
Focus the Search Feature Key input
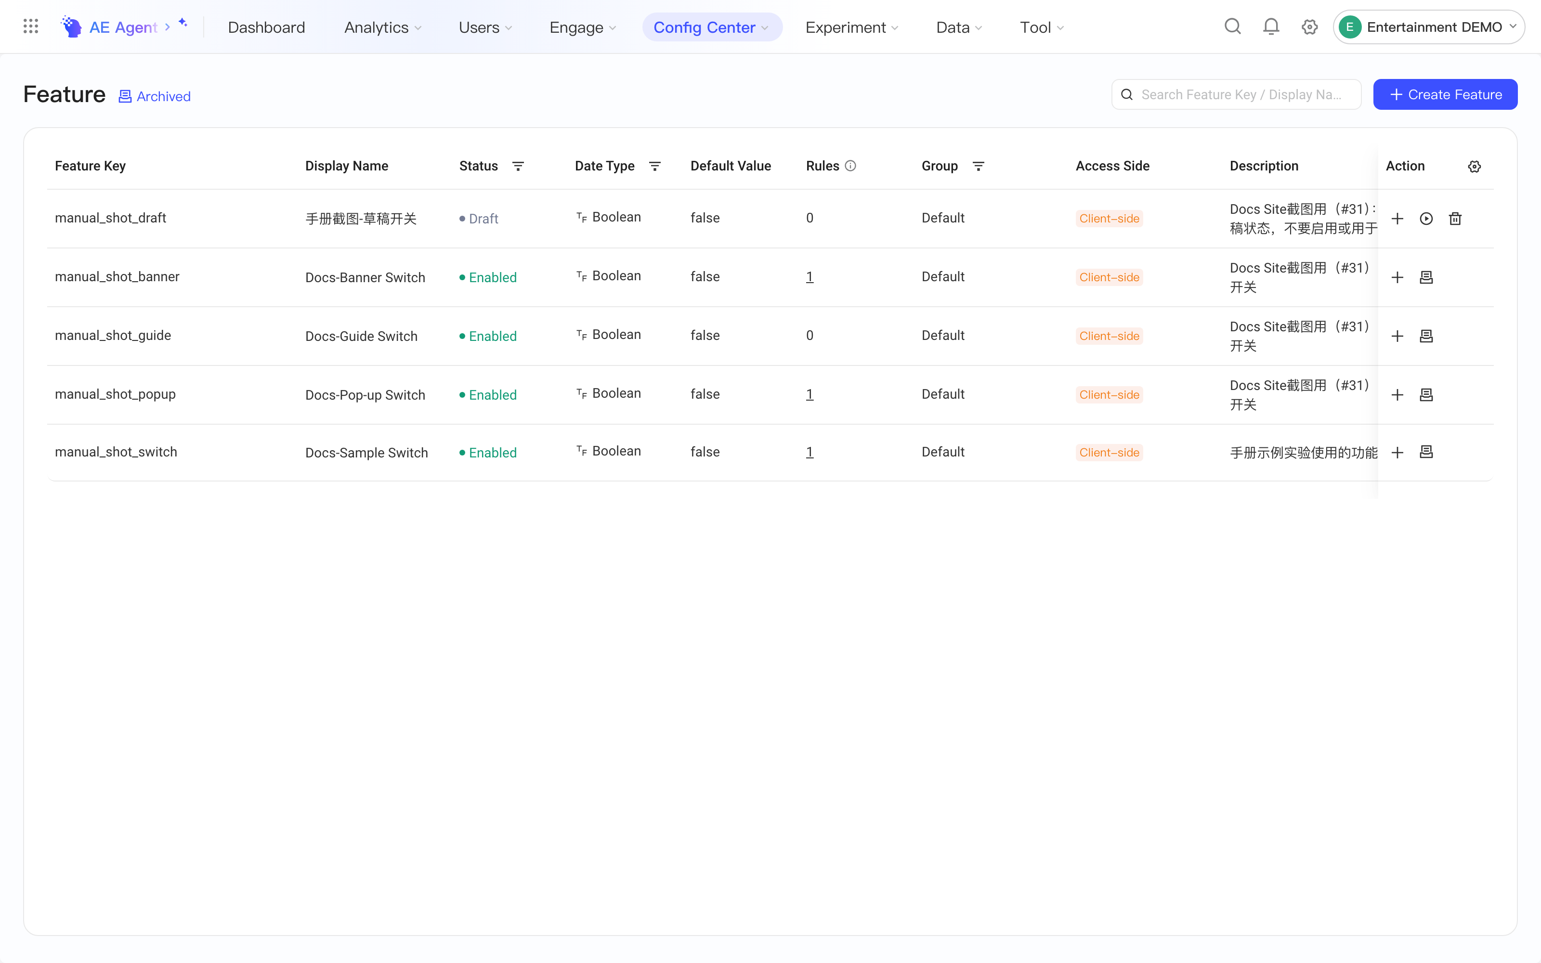(1236, 94)
